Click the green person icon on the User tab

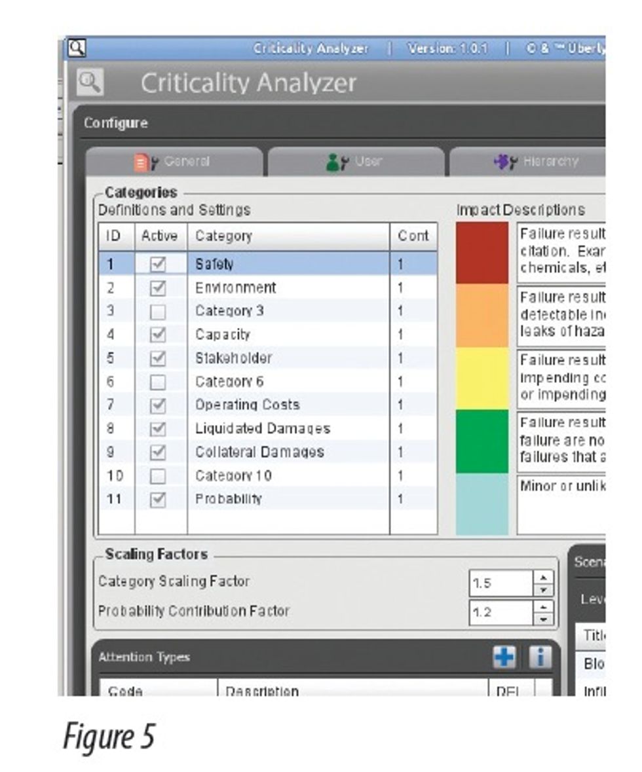(334, 161)
